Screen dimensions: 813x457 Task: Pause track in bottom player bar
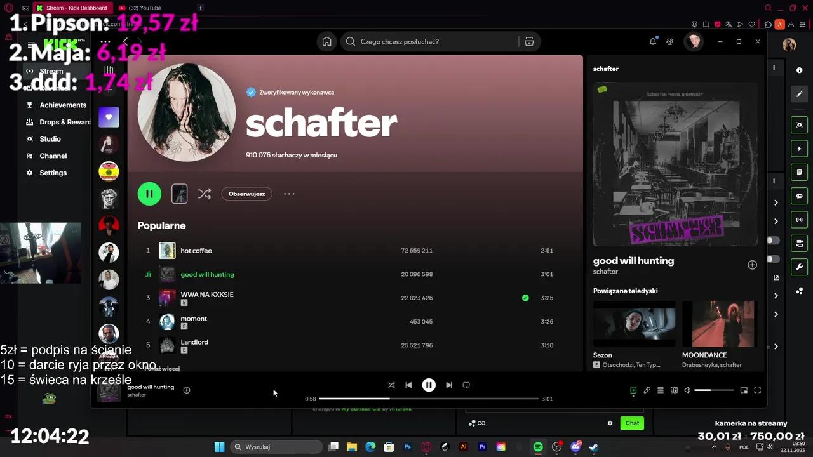[x=429, y=385]
